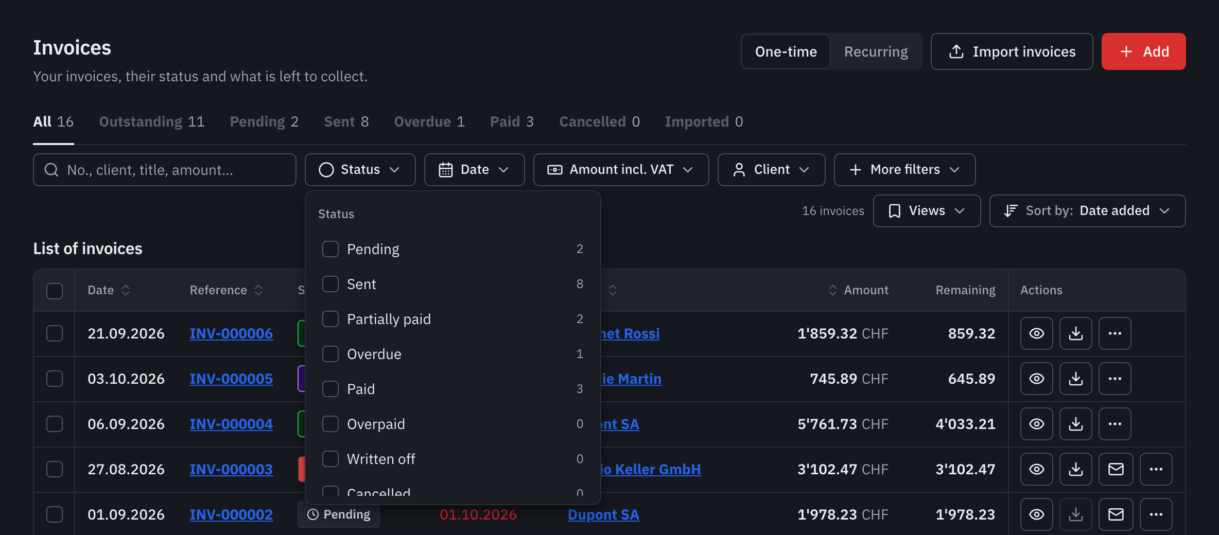The width and height of the screenshot is (1219, 535).
Task: Switch to the Outstanding tab
Action: click(152, 122)
